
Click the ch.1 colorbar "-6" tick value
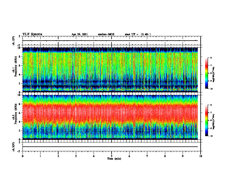211,57
